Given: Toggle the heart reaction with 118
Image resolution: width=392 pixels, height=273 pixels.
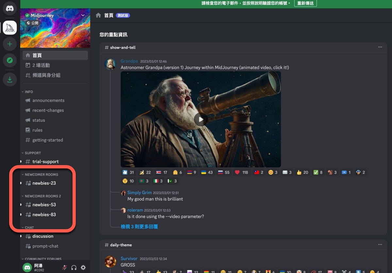Looking at the screenshot, I should point(241,172).
